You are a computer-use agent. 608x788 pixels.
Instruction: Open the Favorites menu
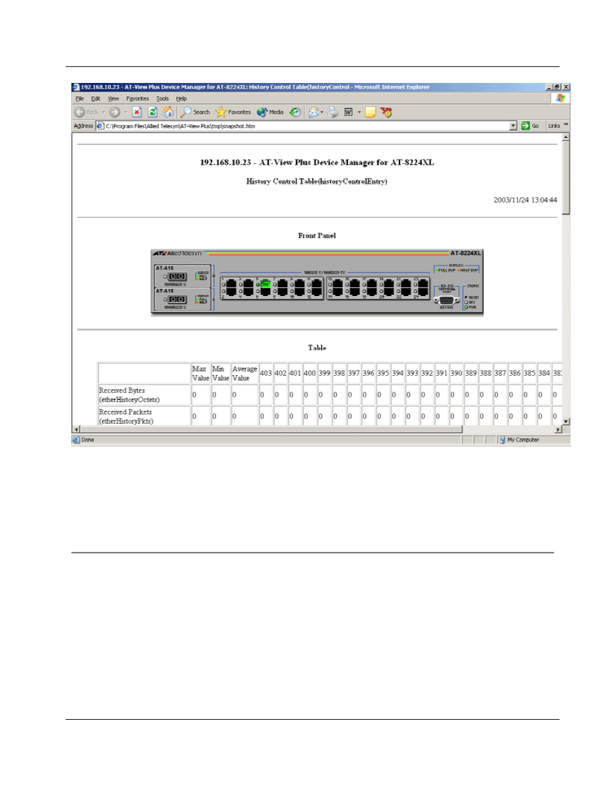[x=137, y=99]
